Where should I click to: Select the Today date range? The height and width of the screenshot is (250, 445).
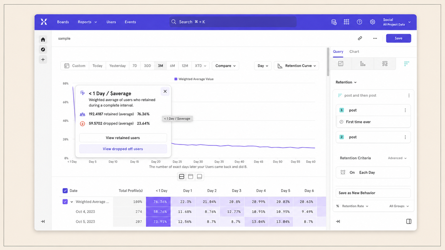point(97,66)
